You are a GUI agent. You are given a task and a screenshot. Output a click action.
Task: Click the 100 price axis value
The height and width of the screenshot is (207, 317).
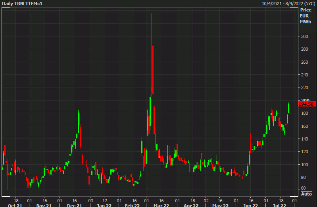[304, 164]
